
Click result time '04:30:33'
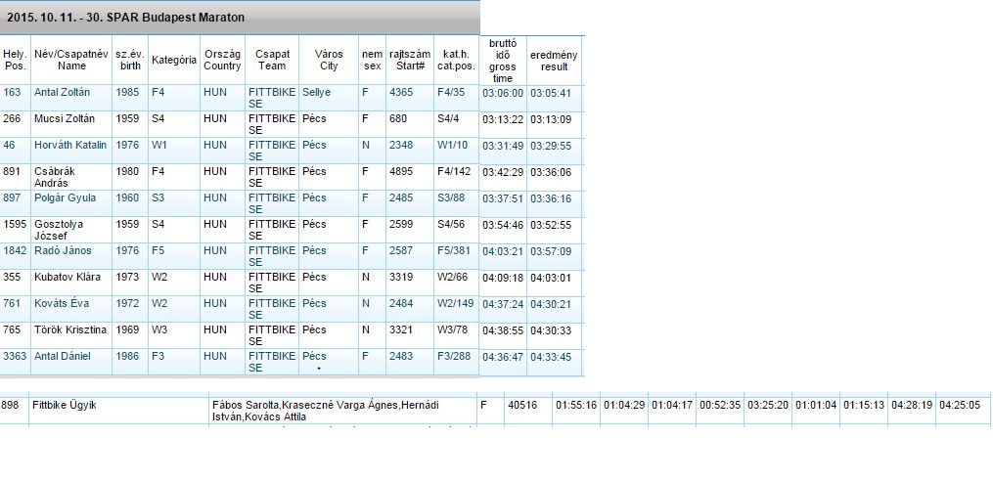click(551, 330)
